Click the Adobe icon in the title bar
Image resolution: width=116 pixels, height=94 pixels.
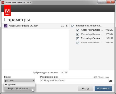tap(3, 3)
